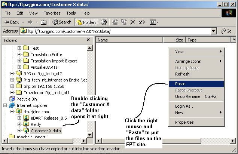Expand the Virtual eDARTs folder node
Image resolution: width=238 pixels, height=154 pixels.
click(x=19, y=67)
